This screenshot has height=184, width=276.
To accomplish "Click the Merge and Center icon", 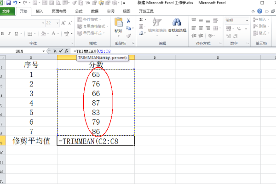I will click(215, 28).
